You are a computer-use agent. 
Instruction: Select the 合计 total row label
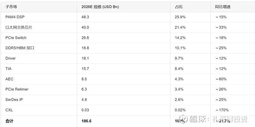(9, 121)
